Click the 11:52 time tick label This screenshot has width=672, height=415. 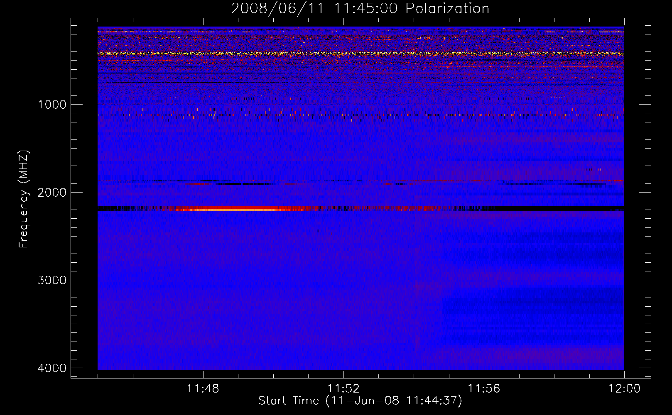[343, 389]
